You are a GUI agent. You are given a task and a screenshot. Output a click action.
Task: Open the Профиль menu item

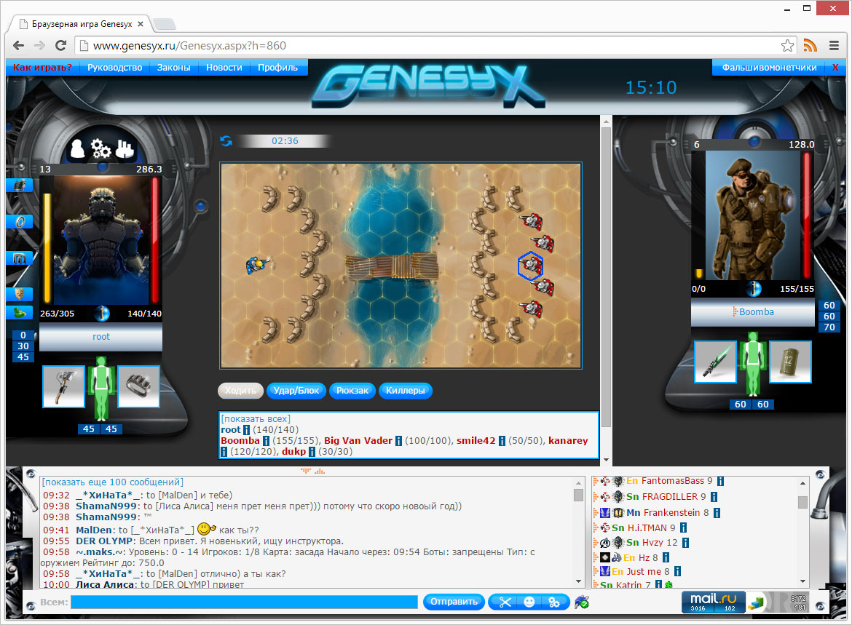pyautogui.click(x=277, y=68)
